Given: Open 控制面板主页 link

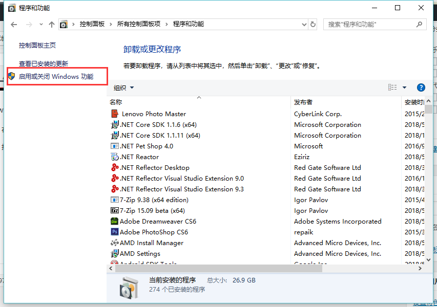Looking at the screenshot, I should point(37,46).
